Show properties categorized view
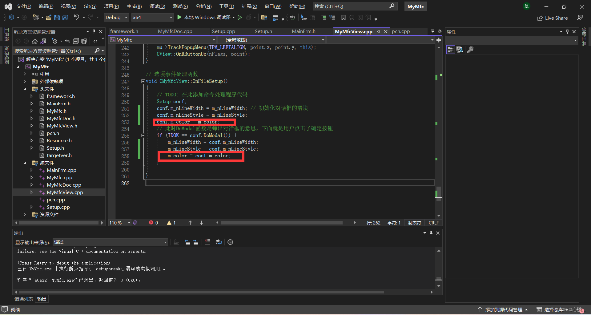The height and width of the screenshot is (315, 591). pos(451,50)
